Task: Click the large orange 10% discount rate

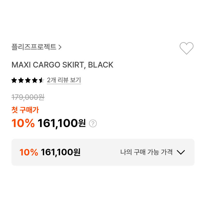Action: click(23, 123)
